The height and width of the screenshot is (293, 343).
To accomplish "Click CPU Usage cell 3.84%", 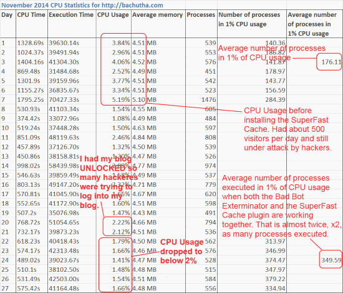I will coord(121,43).
